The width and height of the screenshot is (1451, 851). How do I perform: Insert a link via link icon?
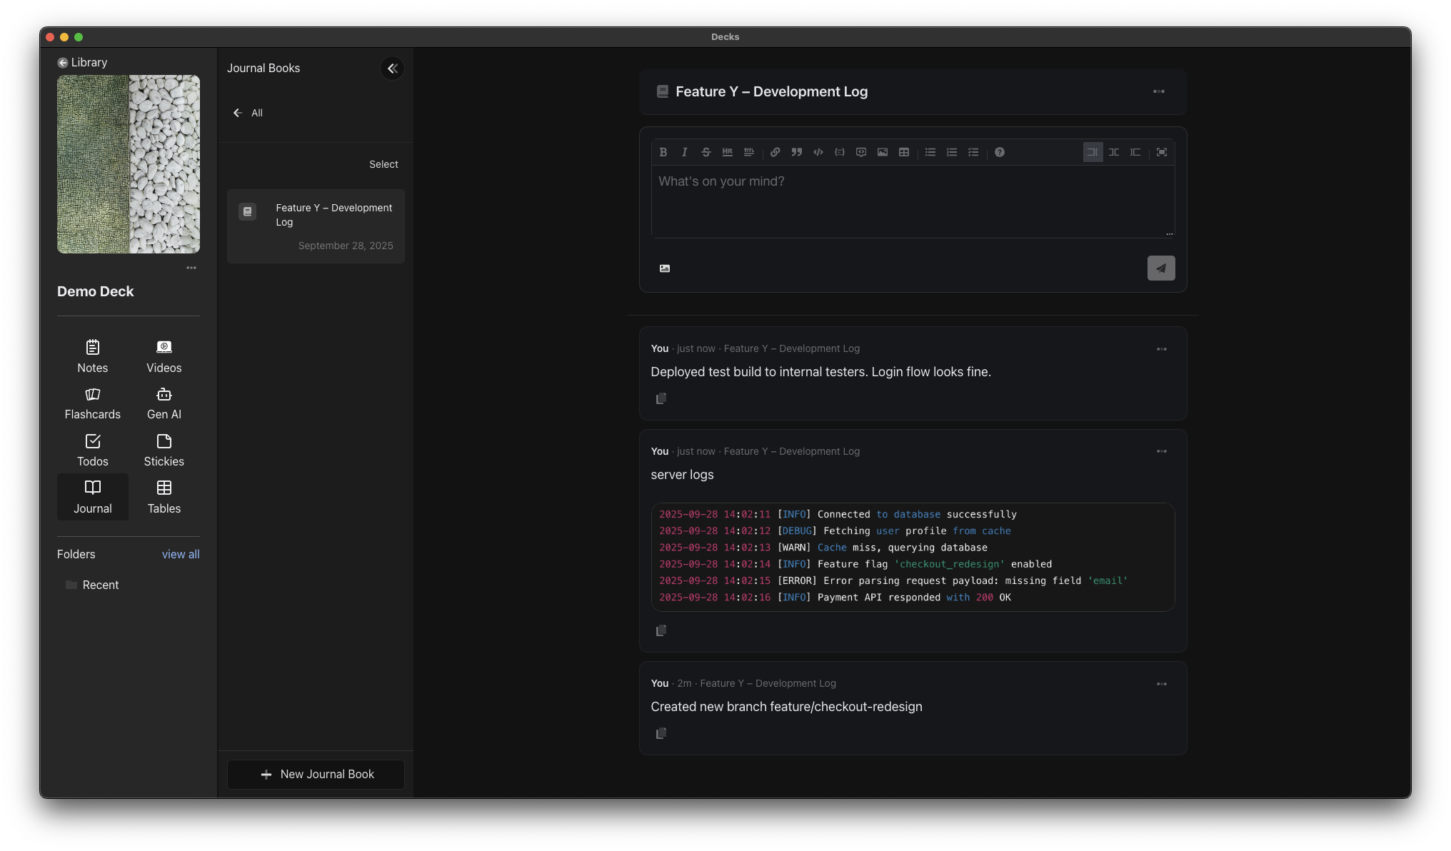[775, 152]
